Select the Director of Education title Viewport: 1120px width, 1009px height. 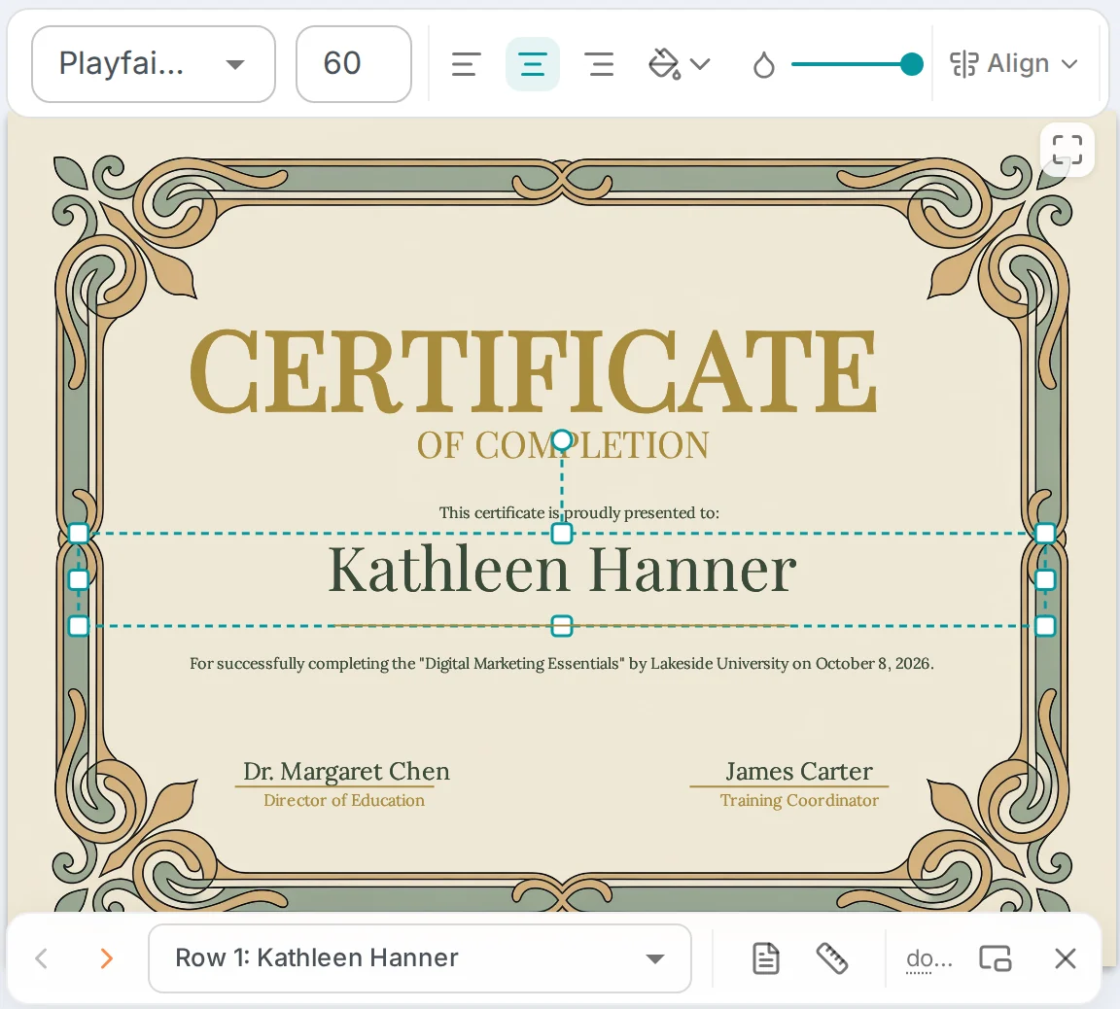coord(343,800)
